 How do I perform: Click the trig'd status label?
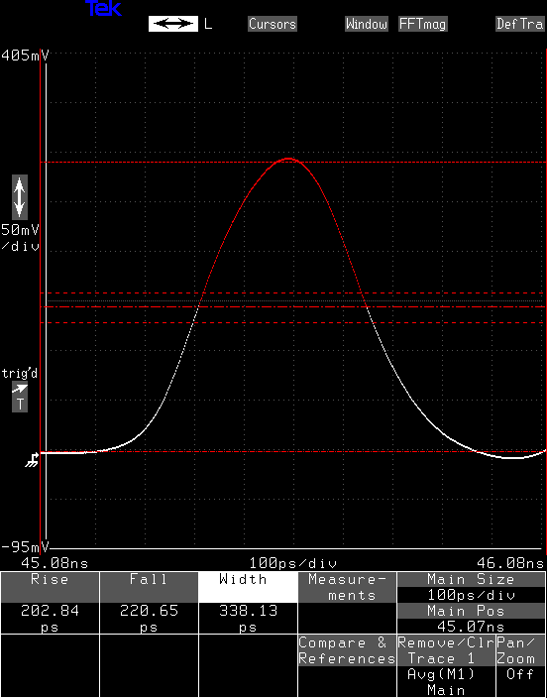pyautogui.click(x=20, y=373)
